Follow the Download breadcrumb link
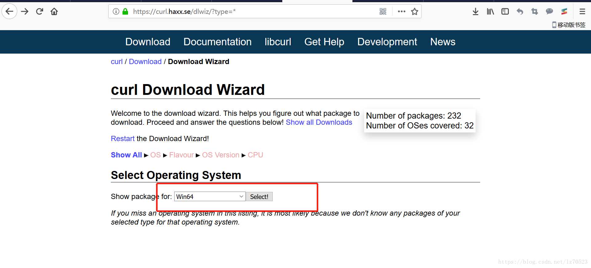The height and width of the screenshot is (268, 591). pyautogui.click(x=145, y=62)
